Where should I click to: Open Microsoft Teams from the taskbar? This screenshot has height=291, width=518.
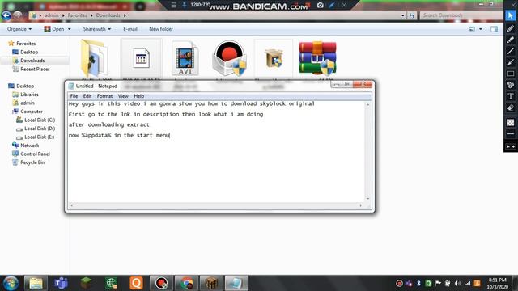(61, 283)
